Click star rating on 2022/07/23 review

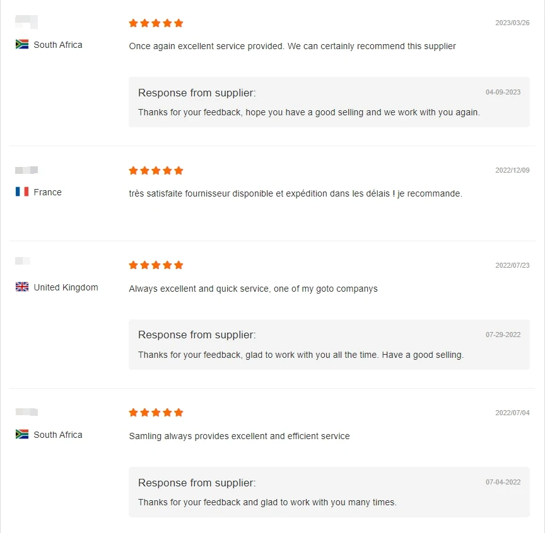tap(156, 265)
